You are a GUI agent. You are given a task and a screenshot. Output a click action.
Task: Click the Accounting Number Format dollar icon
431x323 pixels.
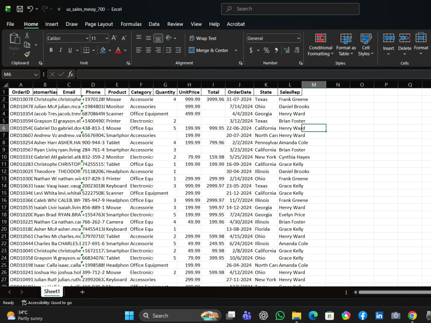point(251,50)
